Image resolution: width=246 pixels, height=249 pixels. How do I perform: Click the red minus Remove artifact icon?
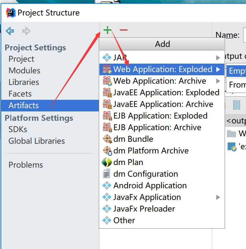(x=123, y=30)
